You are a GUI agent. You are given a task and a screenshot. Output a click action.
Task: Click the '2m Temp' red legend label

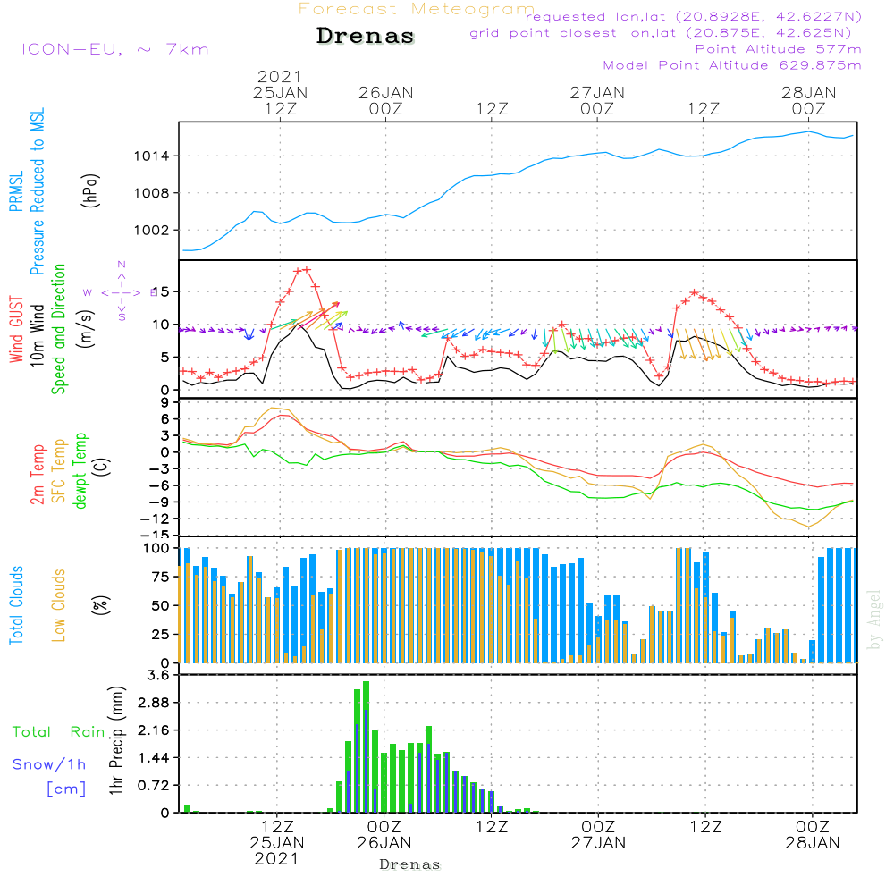click(37, 475)
